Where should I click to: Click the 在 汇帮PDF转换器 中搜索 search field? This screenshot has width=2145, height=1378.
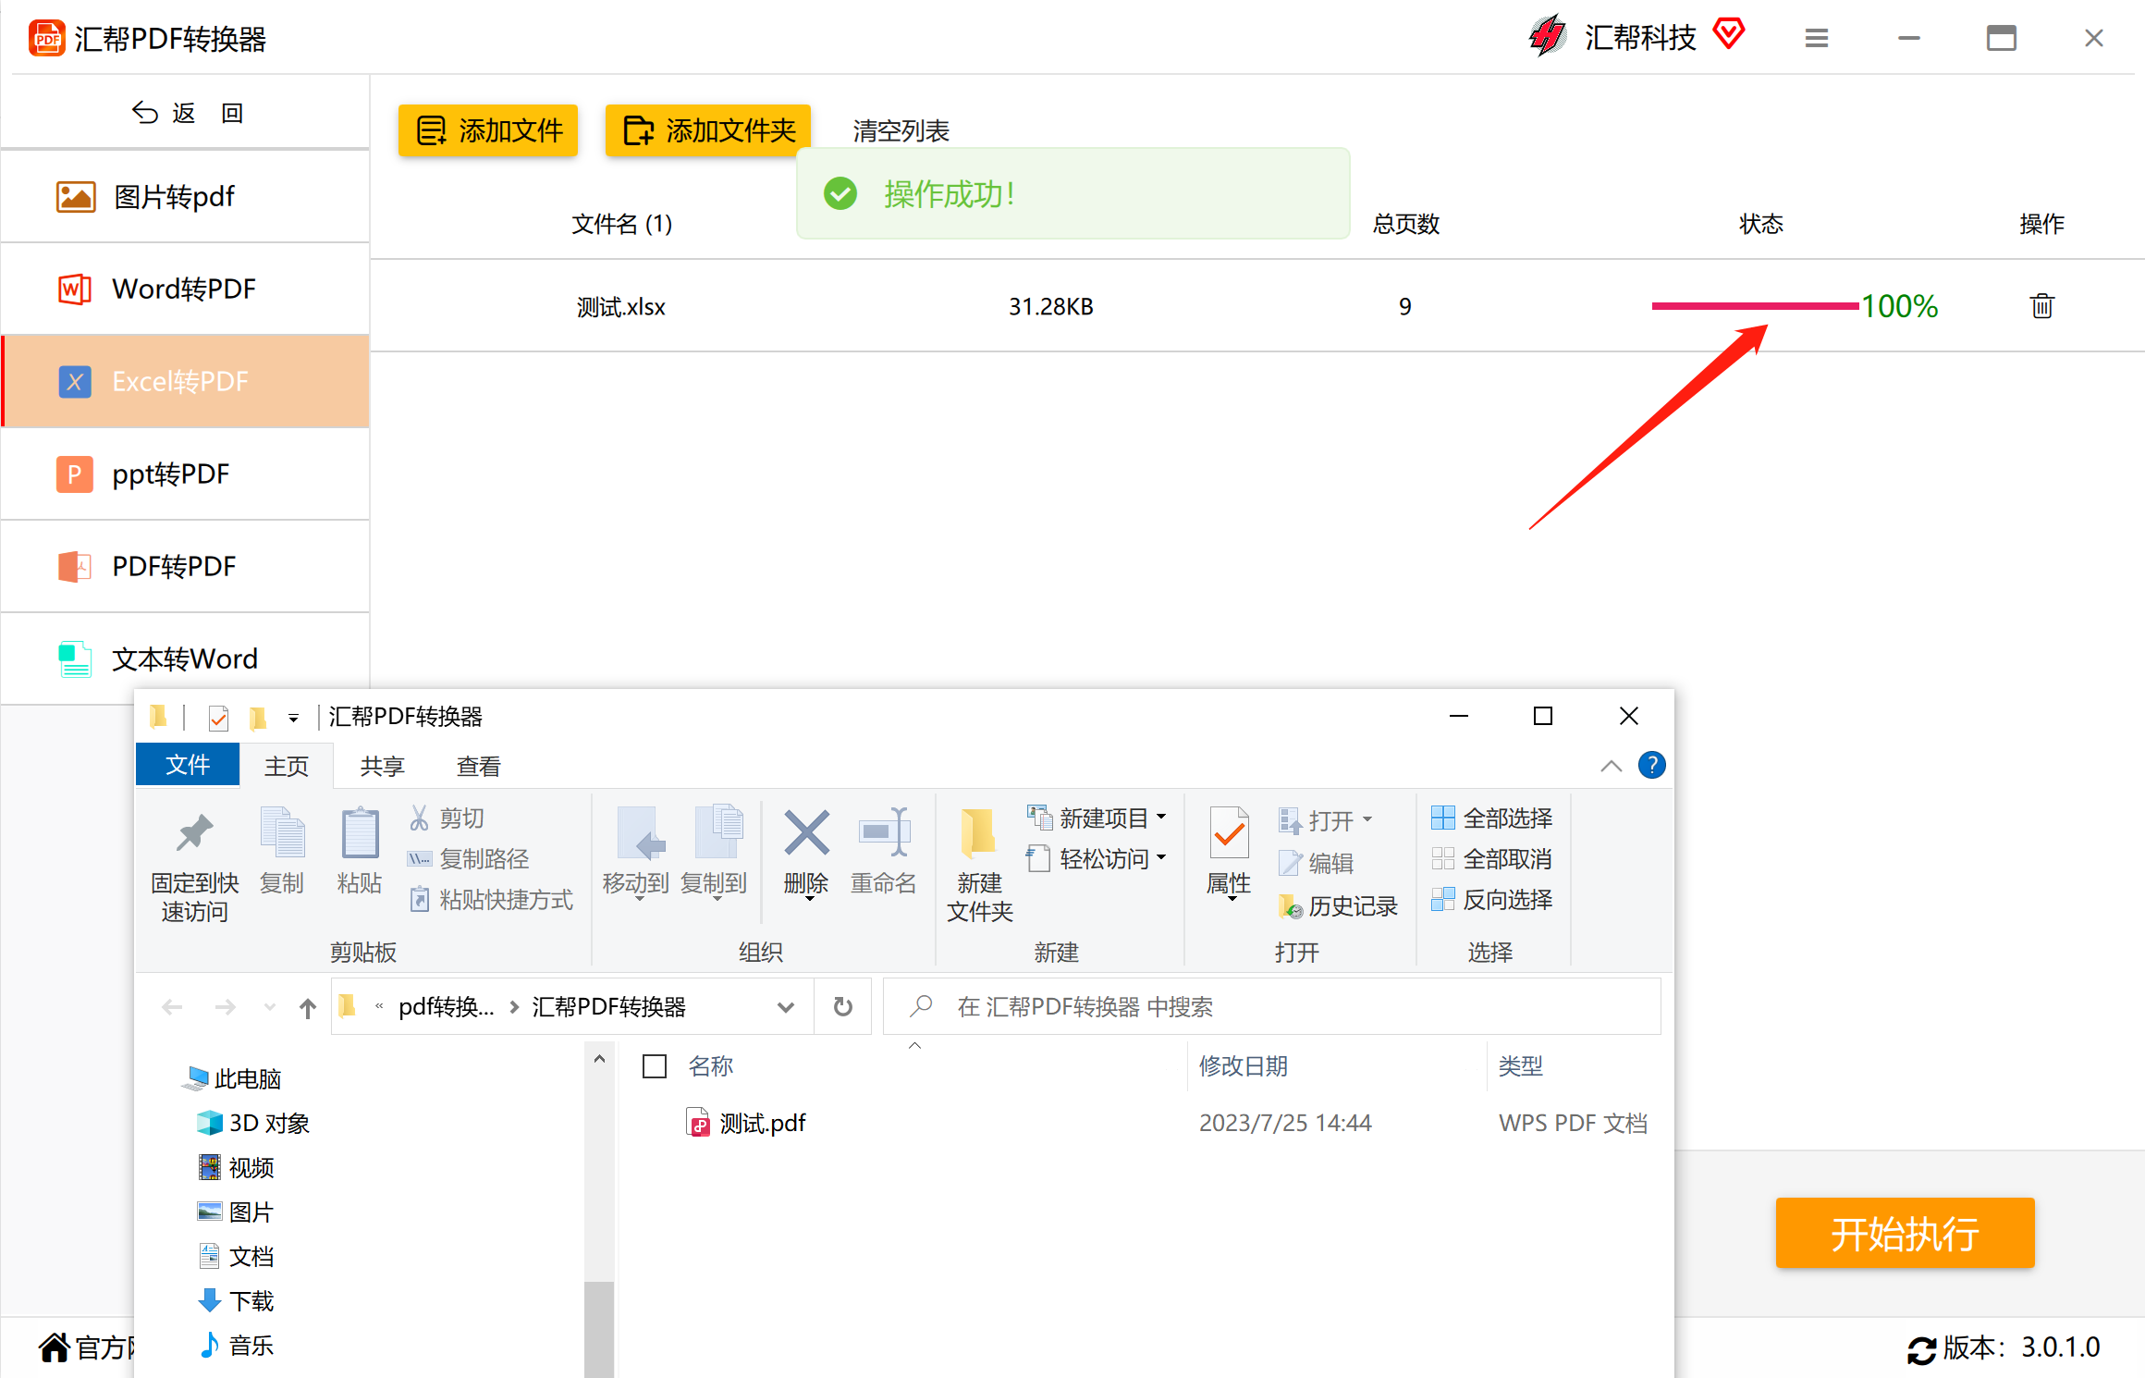point(1271,1006)
